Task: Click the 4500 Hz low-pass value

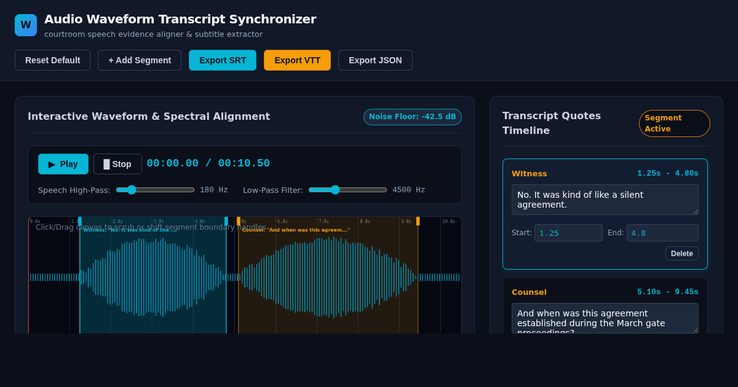Action: point(408,190)
